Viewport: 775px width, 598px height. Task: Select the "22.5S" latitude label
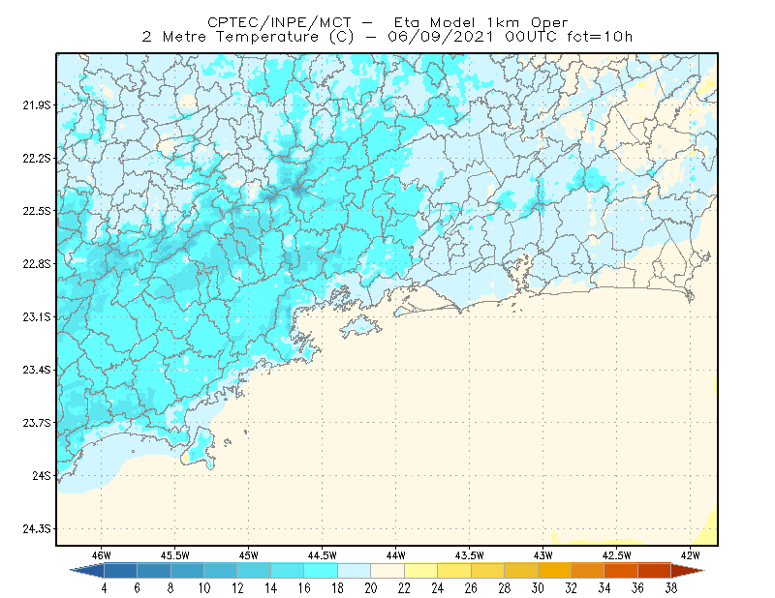[x=36, y=211]
